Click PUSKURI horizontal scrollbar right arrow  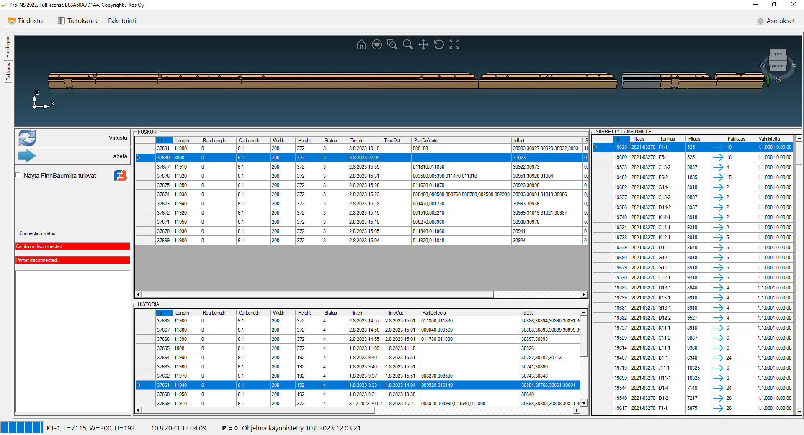pos(584,294)
